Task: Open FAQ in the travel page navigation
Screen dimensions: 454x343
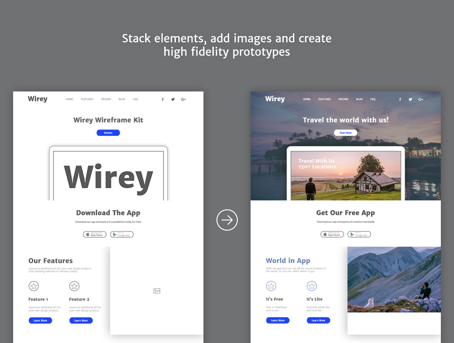Action: [x=373, y=99]
